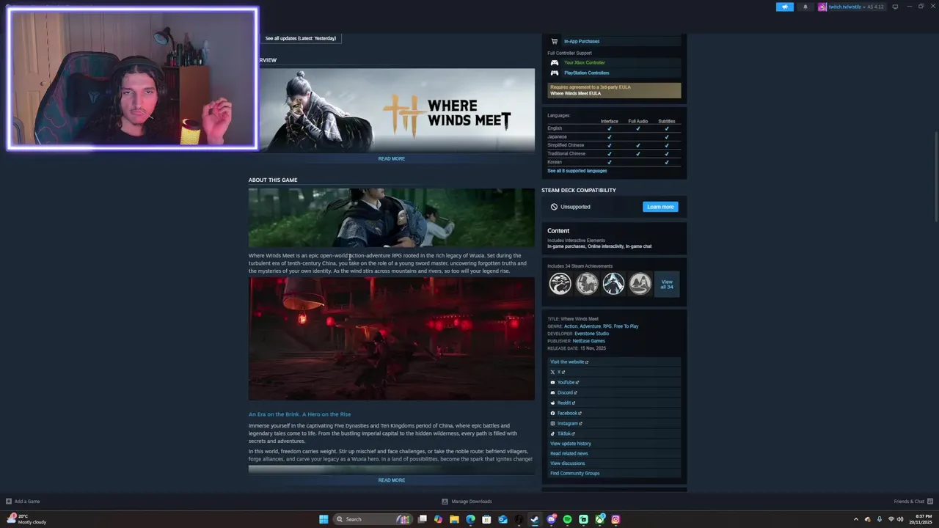Expand overview with top READ MORE

392,158
